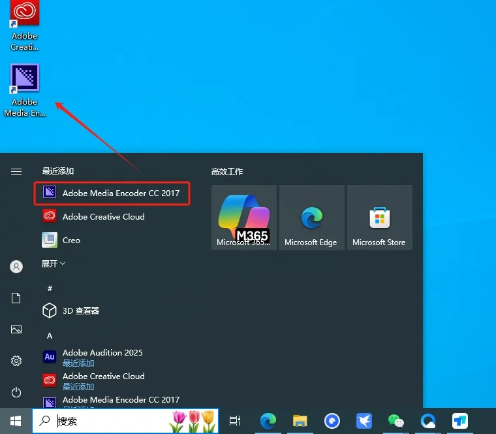Open the blue circle browser taskbar icon
Screen dimensions: 496x434
pyautogui.click(x=332, y=421)
